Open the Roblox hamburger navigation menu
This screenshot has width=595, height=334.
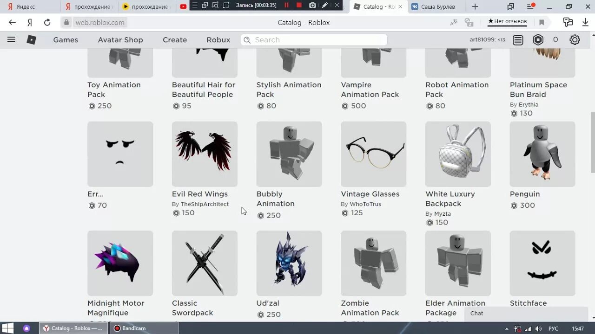click(12, 40)
